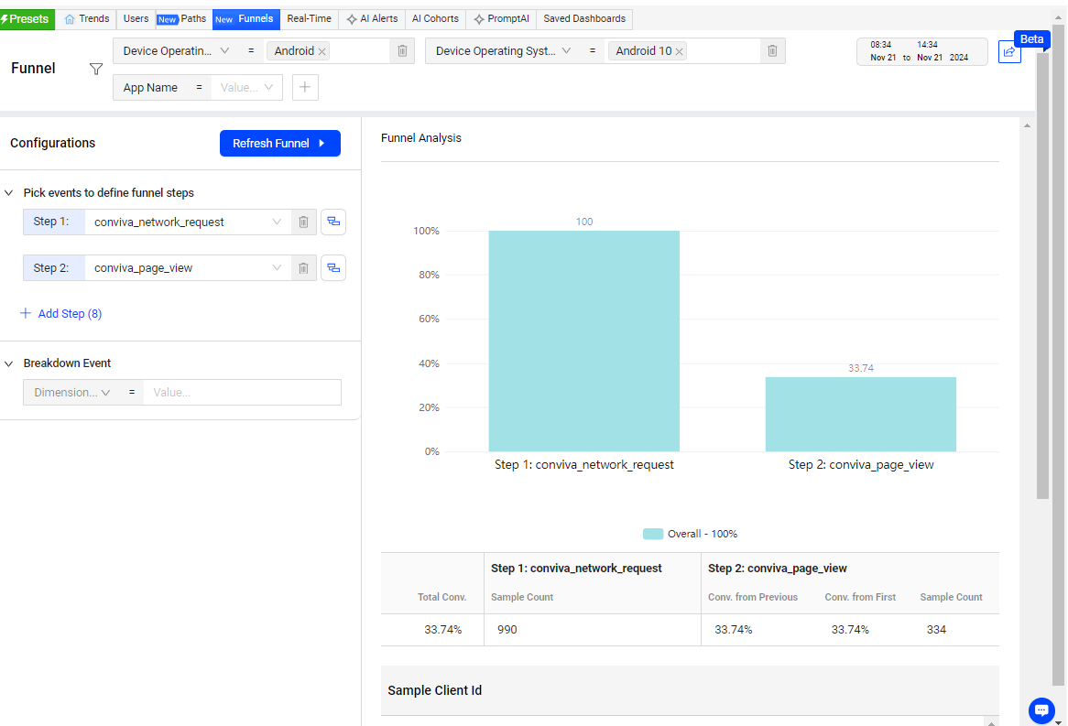Viewport: 1068px width, 726px height.
Task: Open Step 2 event filter icon
Action: (x=333, y=267)
